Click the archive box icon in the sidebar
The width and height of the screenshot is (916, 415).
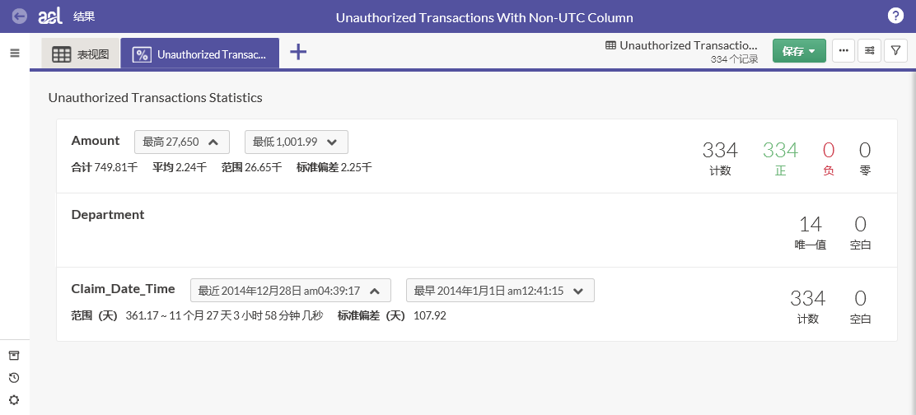pyautogui.click(x=14, y=356)
